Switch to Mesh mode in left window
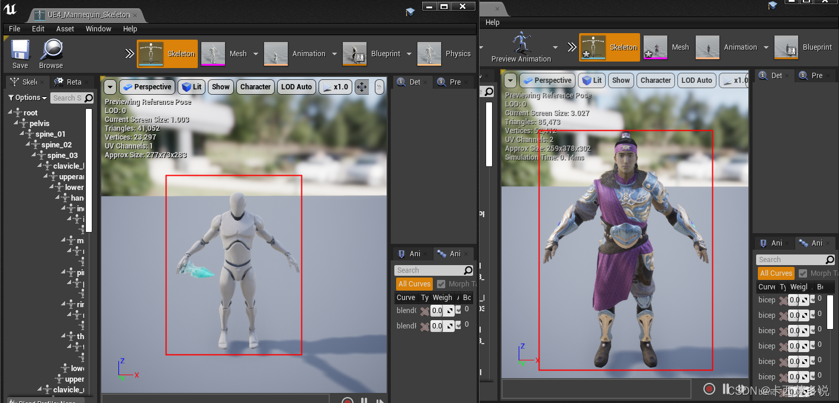This screenshot has width=839, height=403. coord(226,53)
